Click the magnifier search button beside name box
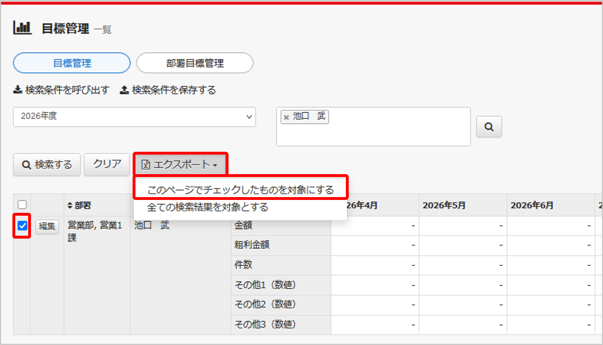The width and height of the screenshot is (603, 345). click(489, 127)
